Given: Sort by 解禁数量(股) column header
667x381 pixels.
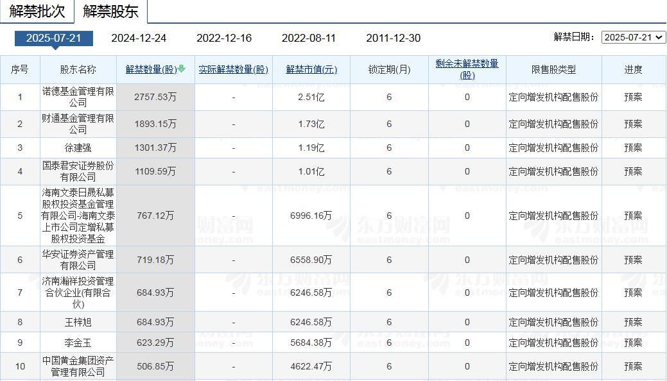Looking at the screenshot, I should tap(151, 69).
